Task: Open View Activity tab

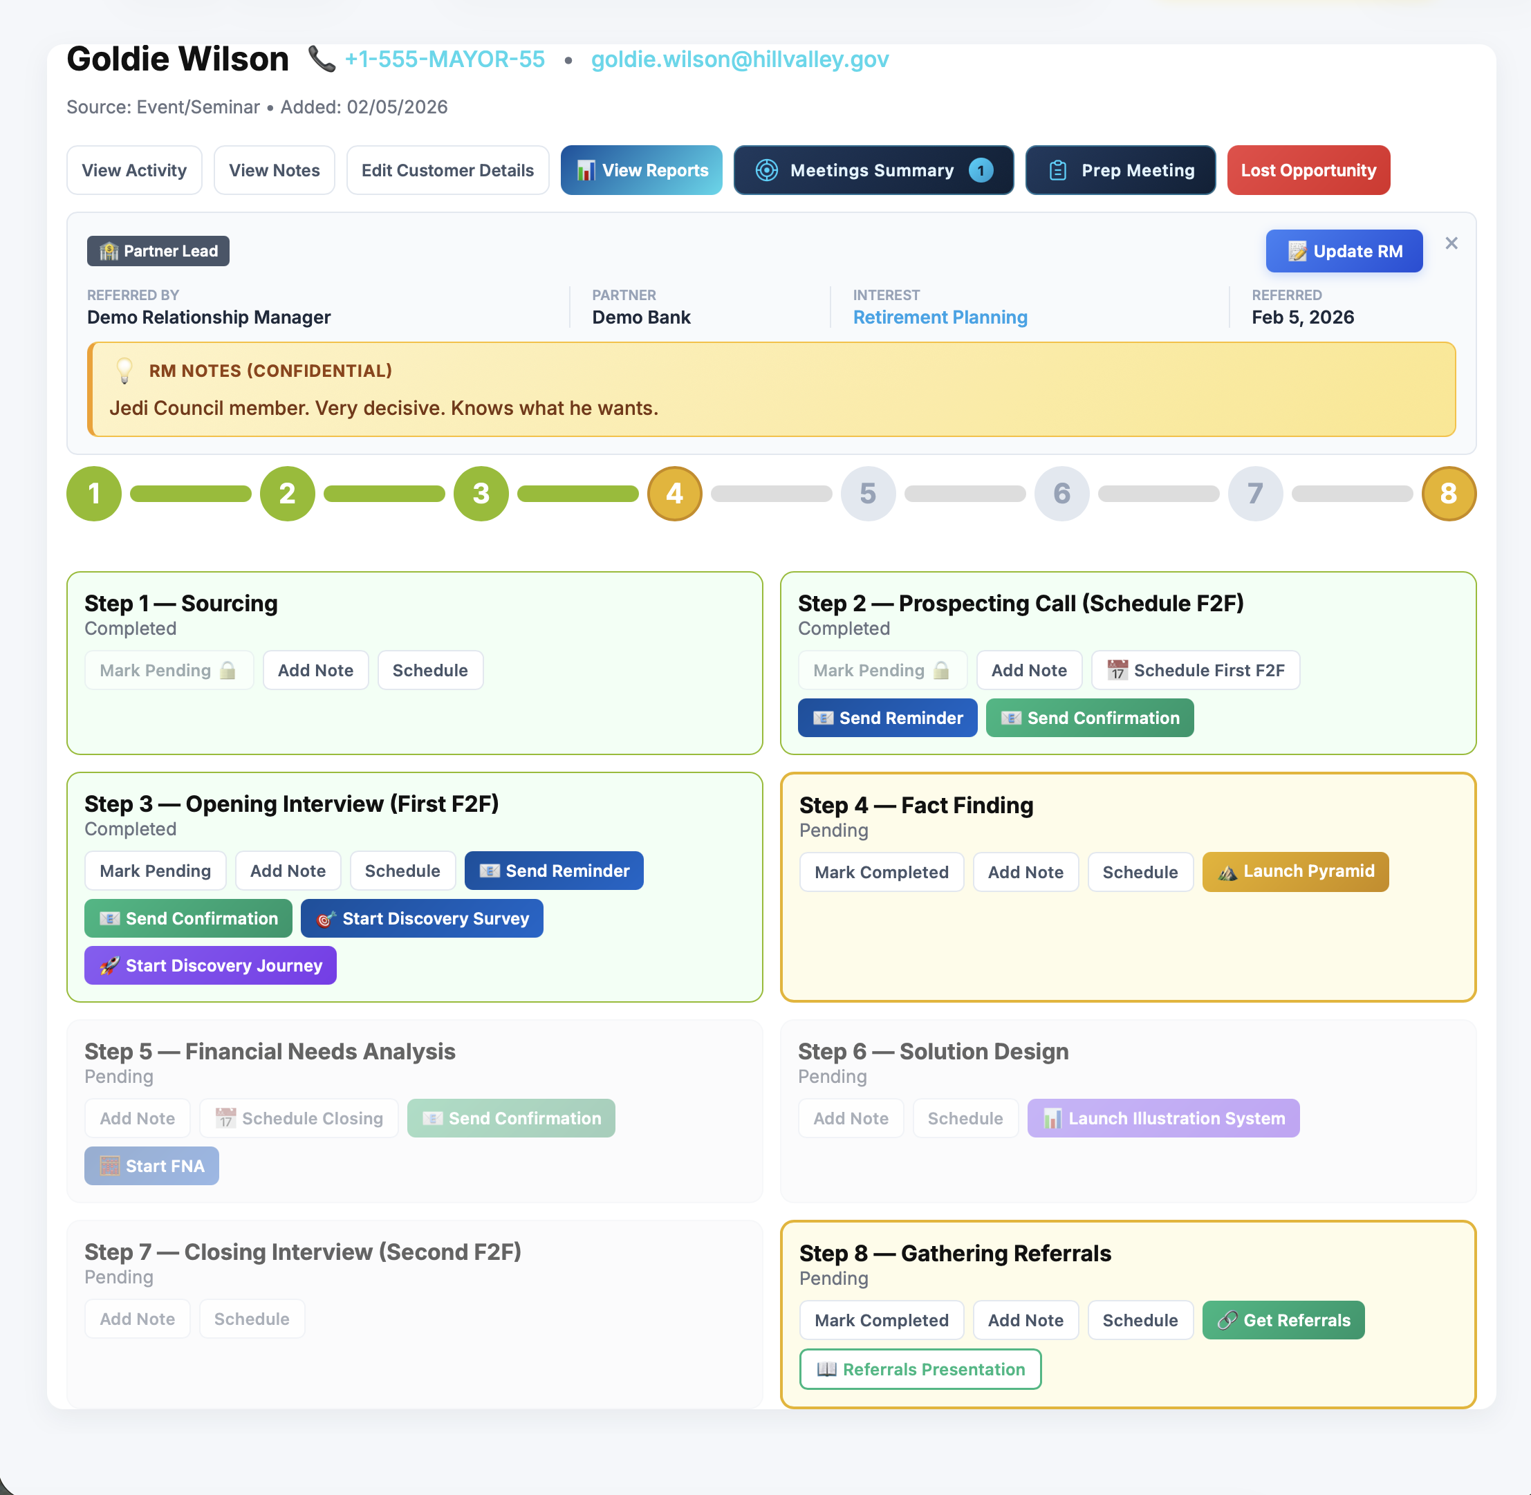Action: pyautogui.click(x=134, y=170)
